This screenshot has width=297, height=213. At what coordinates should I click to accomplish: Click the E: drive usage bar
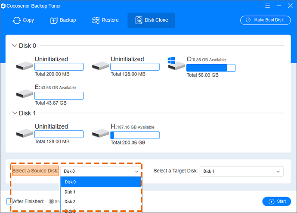(59, 96)
